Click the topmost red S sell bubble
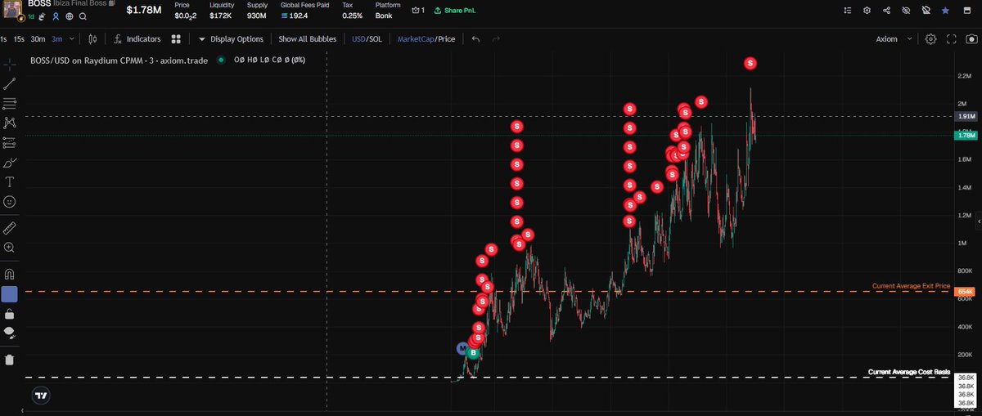Viewport: 982px width, 416px height. point(750,63)
